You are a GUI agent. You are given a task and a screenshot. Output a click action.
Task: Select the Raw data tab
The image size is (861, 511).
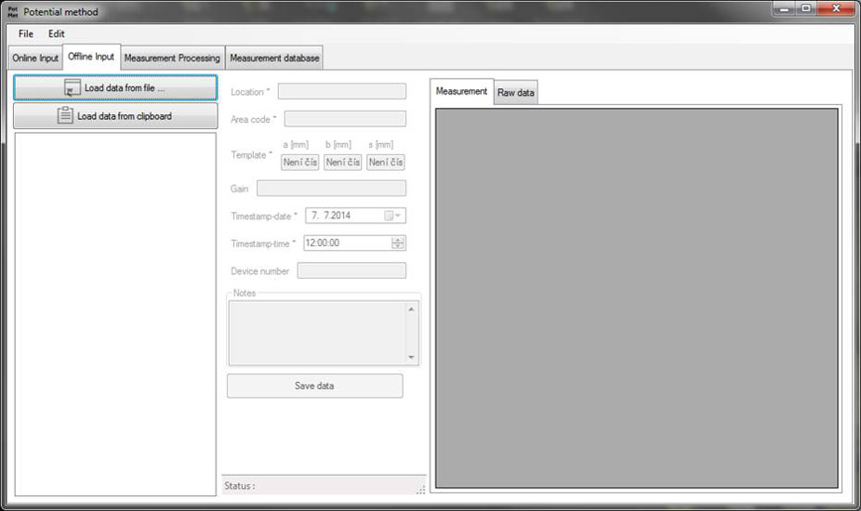[x=516, y=93]
